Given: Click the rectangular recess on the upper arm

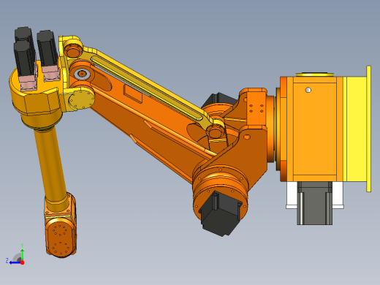Looking at the screenshot, I should pos(133,94).
